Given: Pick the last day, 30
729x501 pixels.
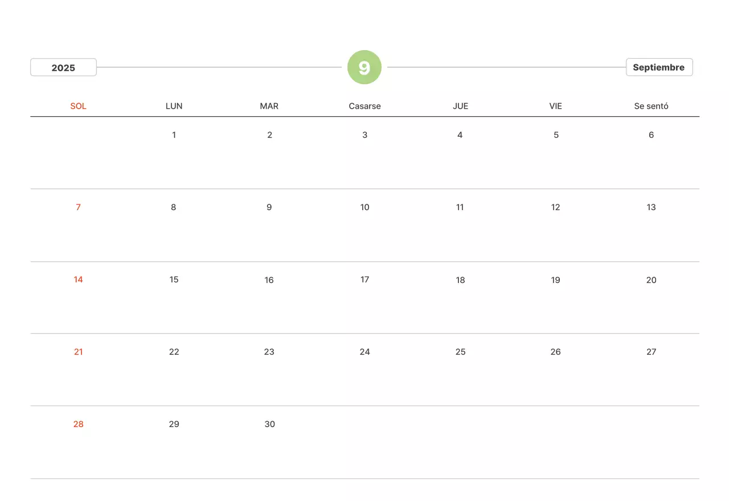Looking at the screenshot, I should [269, 424].
